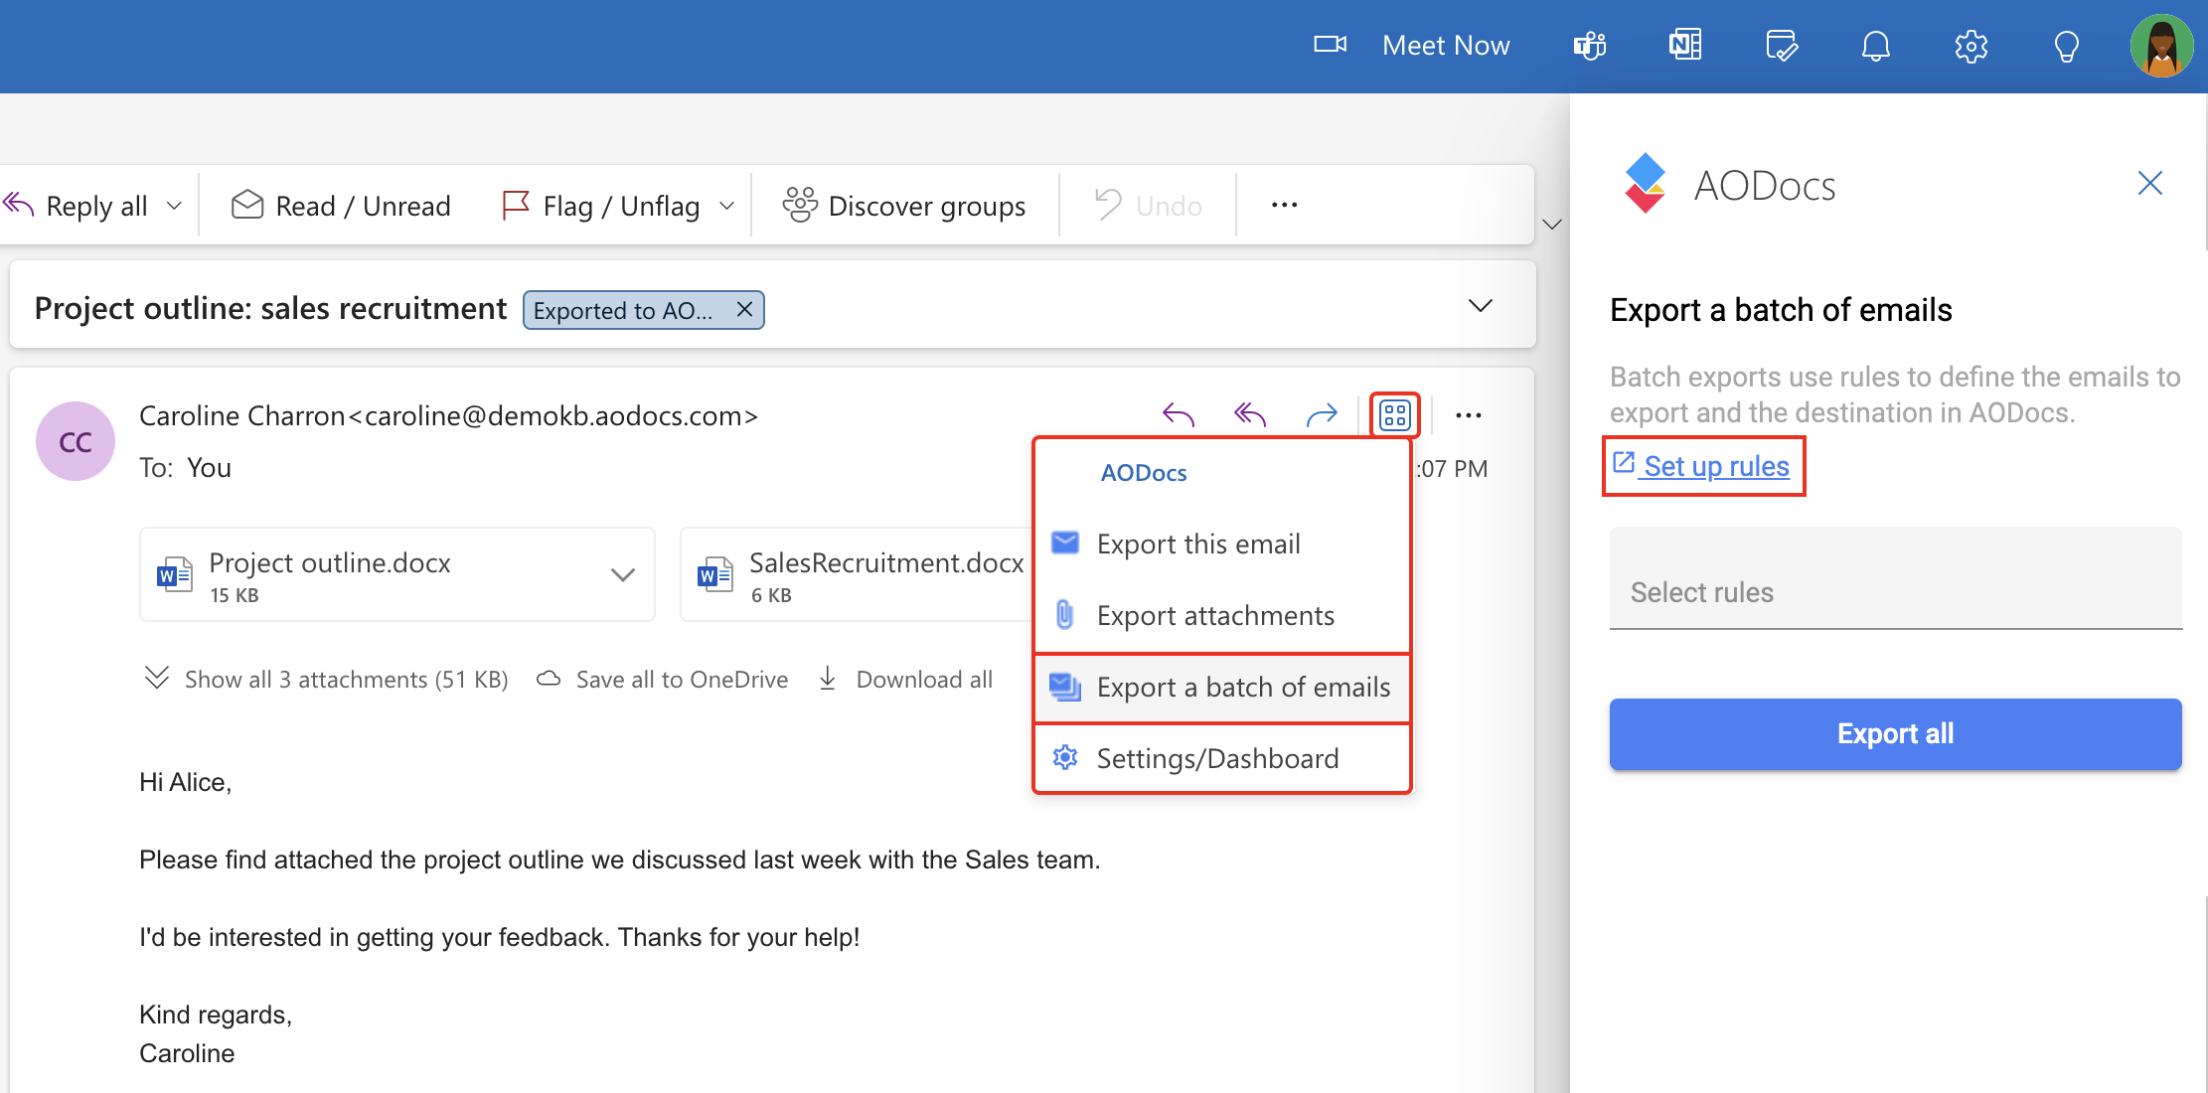Open Settings/Dashboard menu item
The image size is (2208, 1093).
pos(1222,758)
